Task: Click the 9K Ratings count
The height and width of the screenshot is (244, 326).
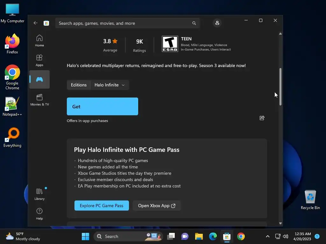Action: (139, 45)
